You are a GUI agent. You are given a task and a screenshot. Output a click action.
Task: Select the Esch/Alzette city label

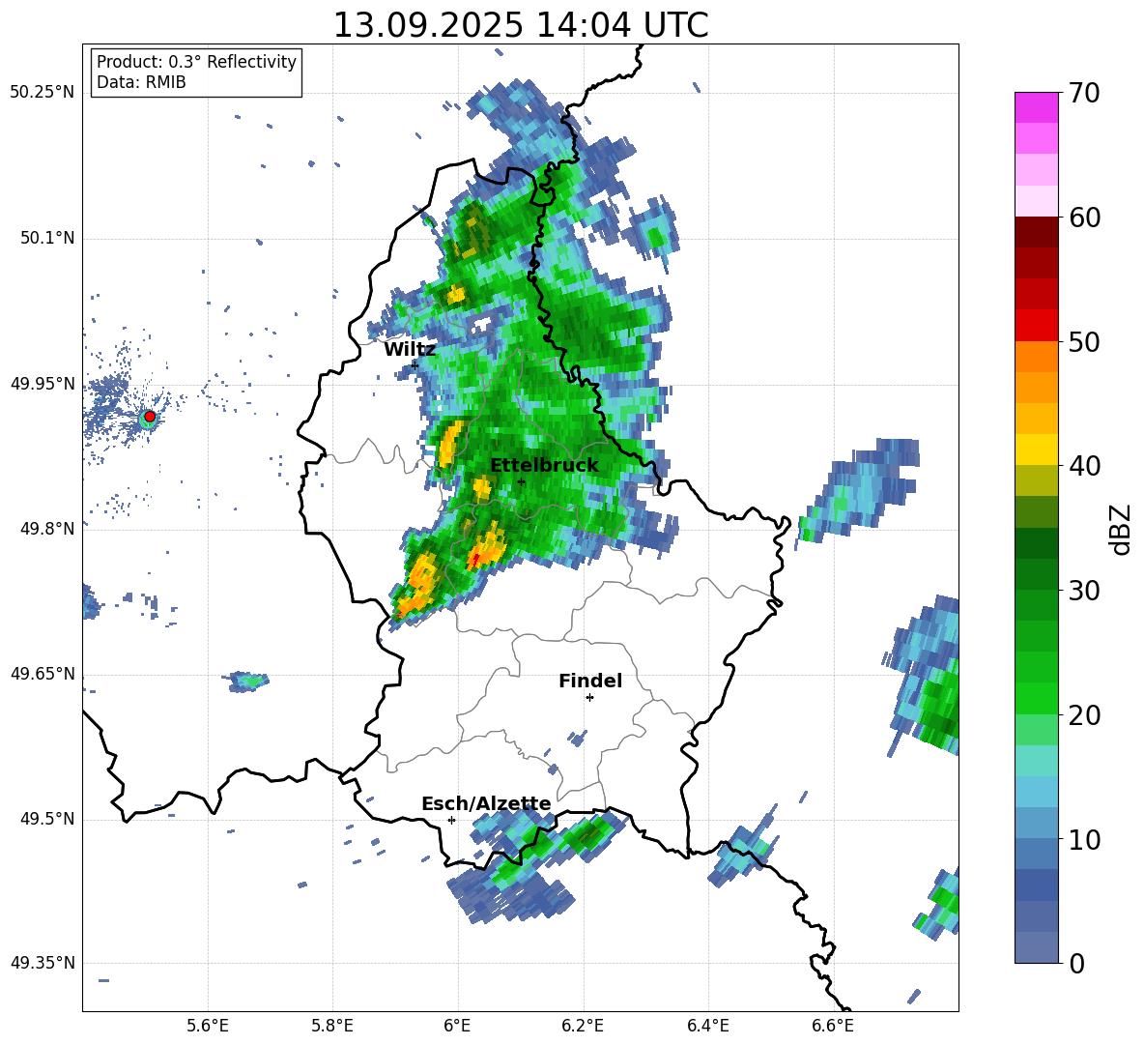pyautogui.click(x=486, y=803)
